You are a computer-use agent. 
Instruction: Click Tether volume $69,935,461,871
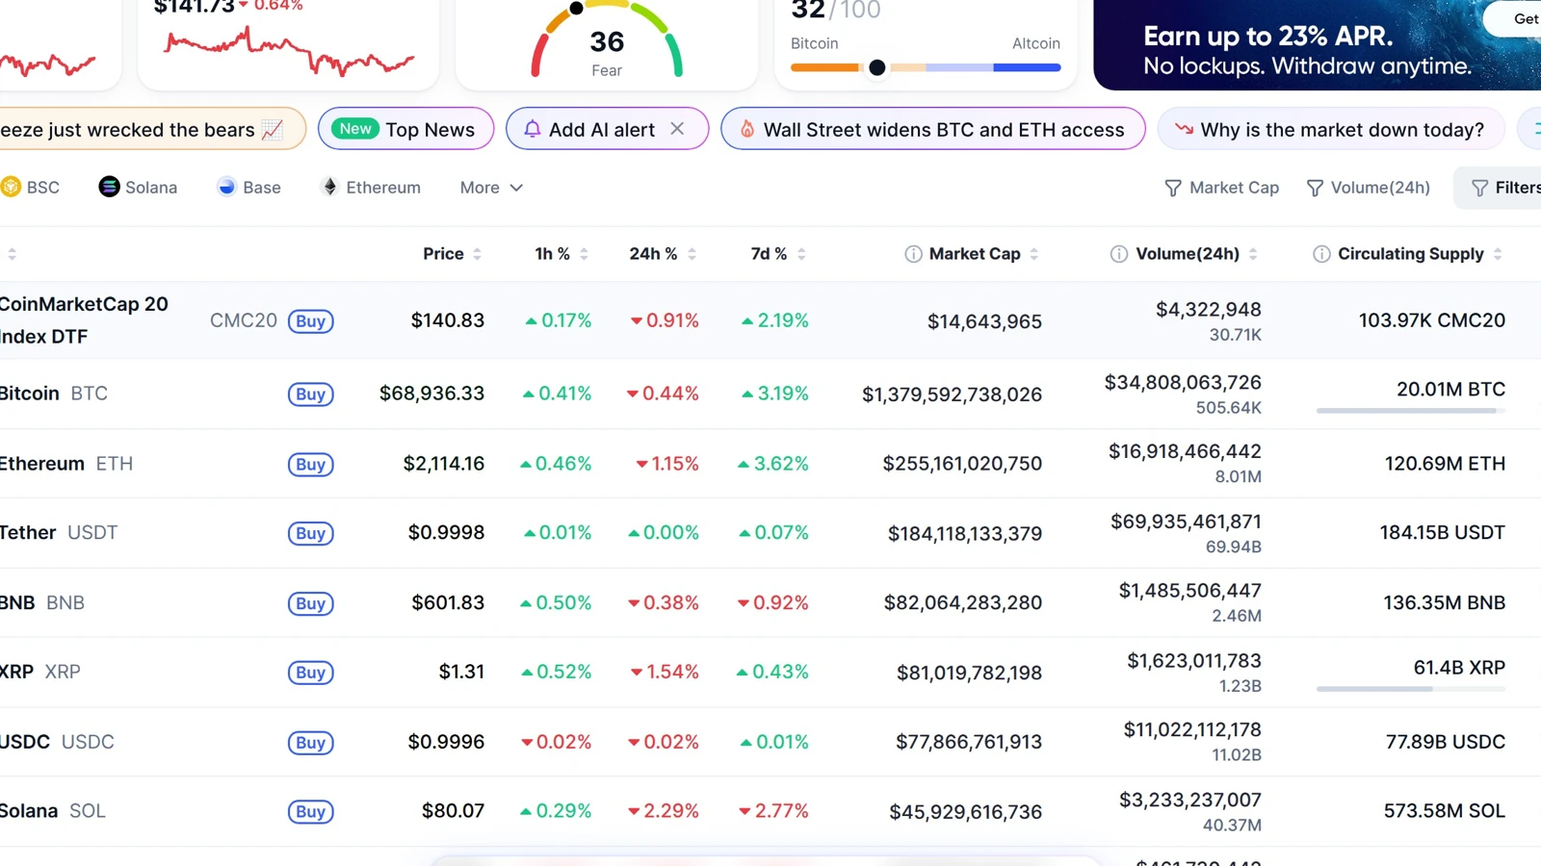(x=1186, y=522)
